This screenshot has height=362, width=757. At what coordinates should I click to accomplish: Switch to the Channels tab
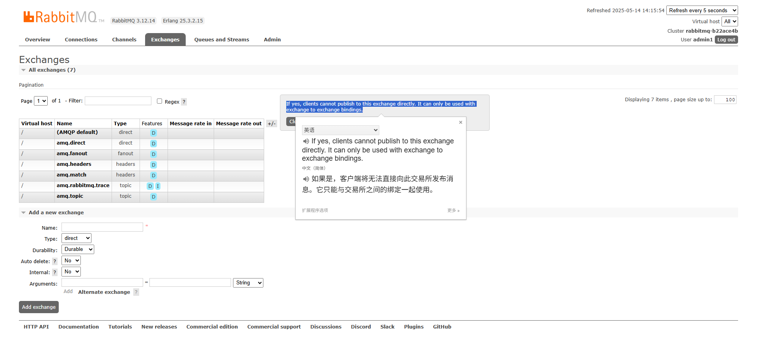pos(124,40)
